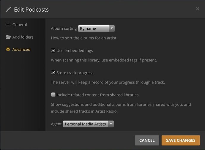Screen dimensions: 205x150
Task: Click the gear icon beside Advanced
Action: pos(8,49)
